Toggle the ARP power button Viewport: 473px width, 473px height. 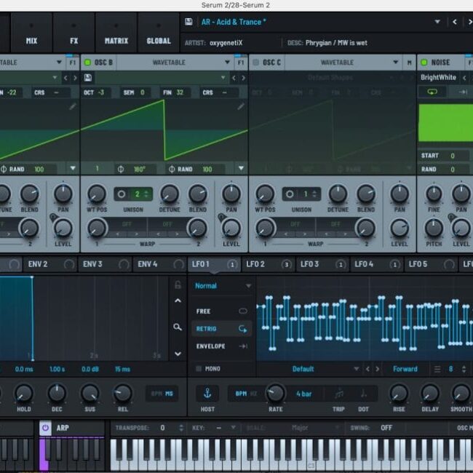tap(45, 428)
